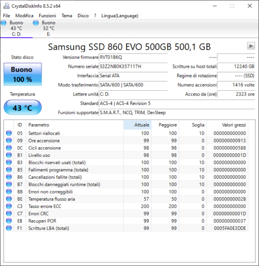The width and height of the screenshot is (259, 266).
Task: Click the CrystalDiskInfo app icon in title bar
Action: (x=7, y=6)
